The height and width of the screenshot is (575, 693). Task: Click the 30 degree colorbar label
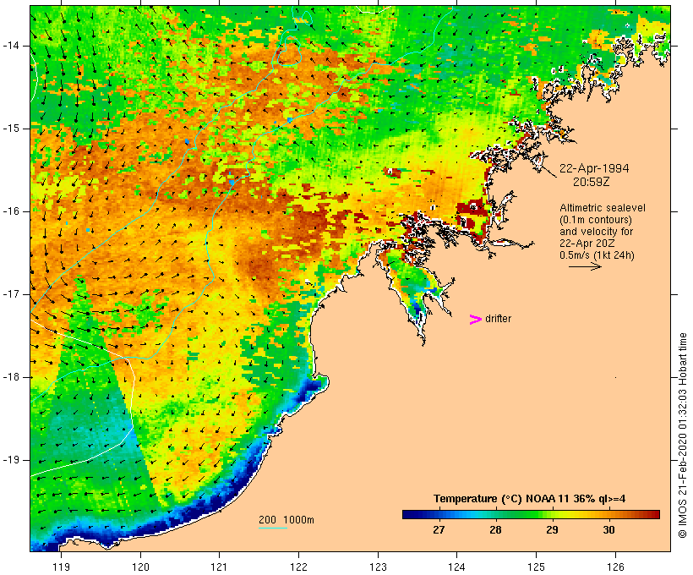tap(609, 530)
